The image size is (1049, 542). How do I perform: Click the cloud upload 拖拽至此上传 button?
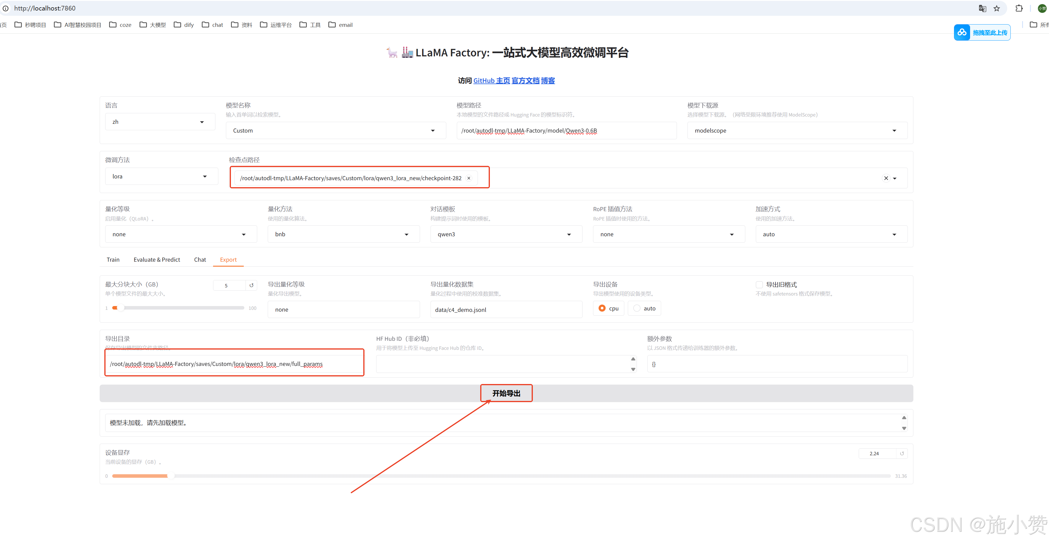[982, 32]
